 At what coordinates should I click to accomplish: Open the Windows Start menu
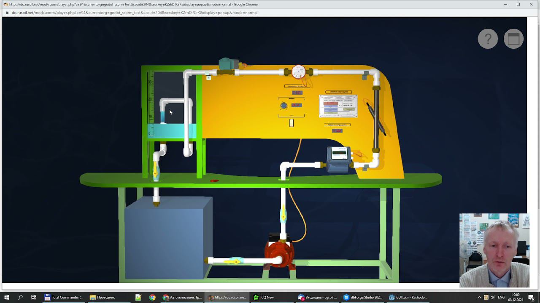point(7,297)
